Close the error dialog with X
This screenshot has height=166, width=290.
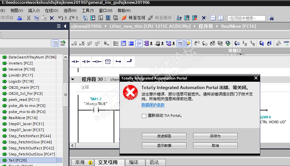tap(256, 78)
